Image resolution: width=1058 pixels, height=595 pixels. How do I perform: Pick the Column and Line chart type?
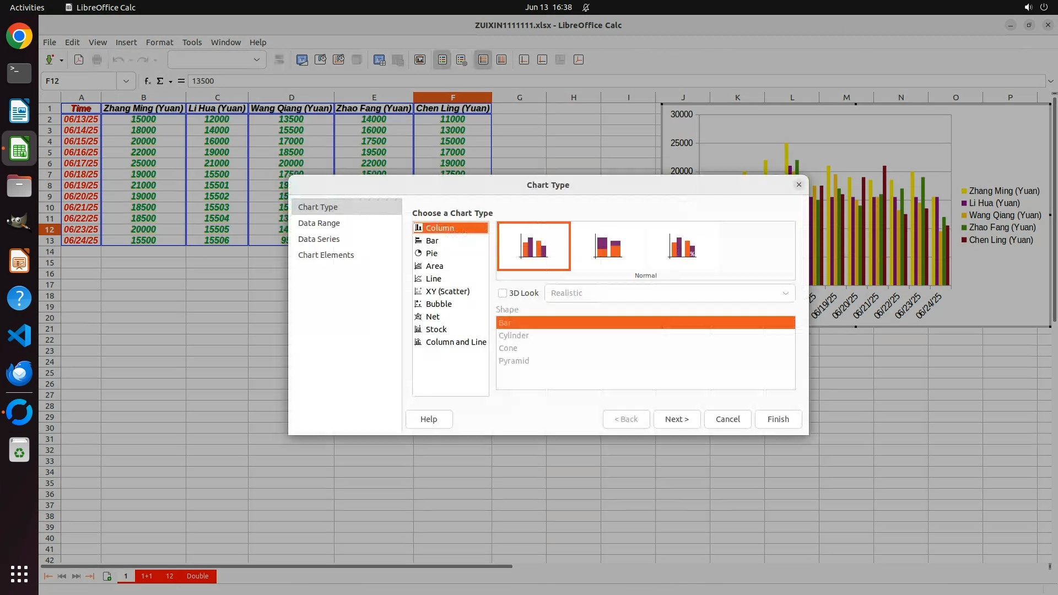pos(455,342)
